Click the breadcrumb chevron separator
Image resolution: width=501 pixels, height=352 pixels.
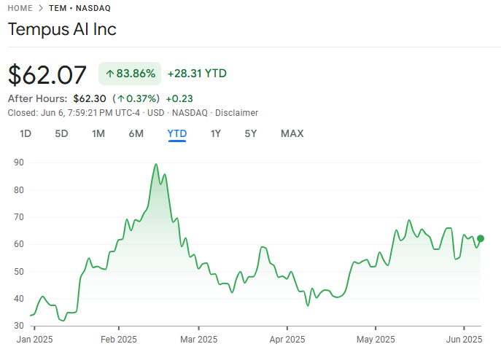(41, 8)
